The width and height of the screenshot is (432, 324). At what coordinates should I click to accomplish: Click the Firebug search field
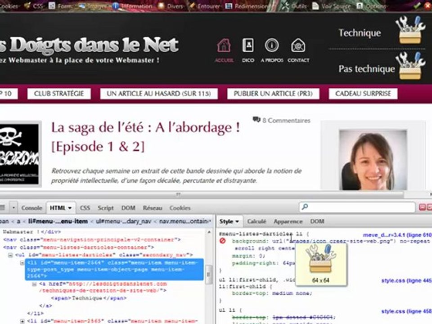point(357,207)
